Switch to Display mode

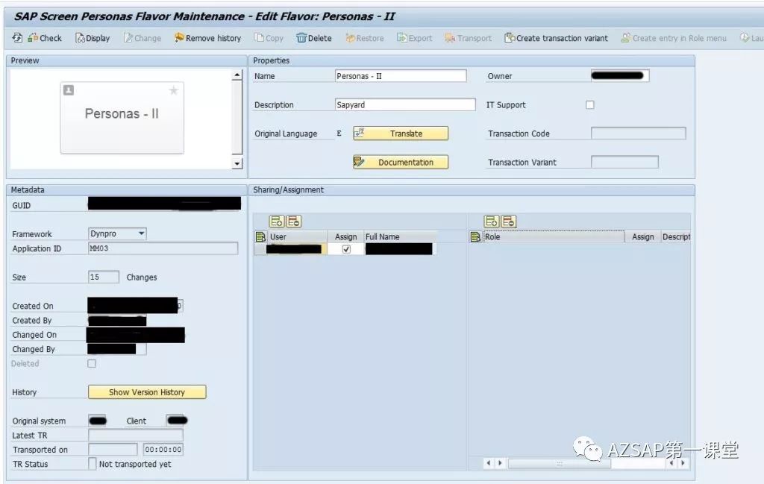(92, 37)
